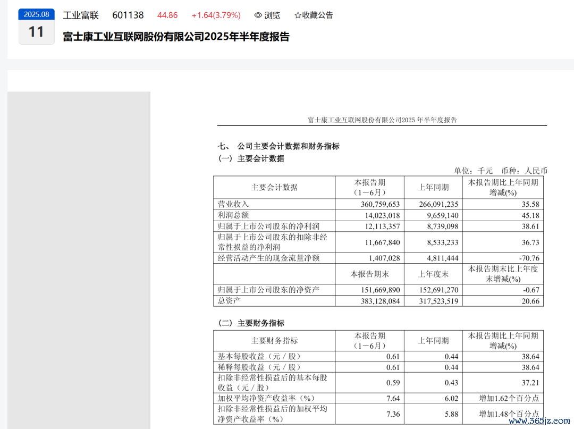574x429 pixels.
Task: Click prior total assets 317,523,519
Action: tap(438, 301)
